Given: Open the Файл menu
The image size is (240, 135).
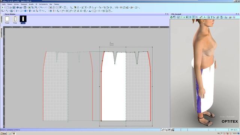Looking at the screenshot, I should (4, 4).
